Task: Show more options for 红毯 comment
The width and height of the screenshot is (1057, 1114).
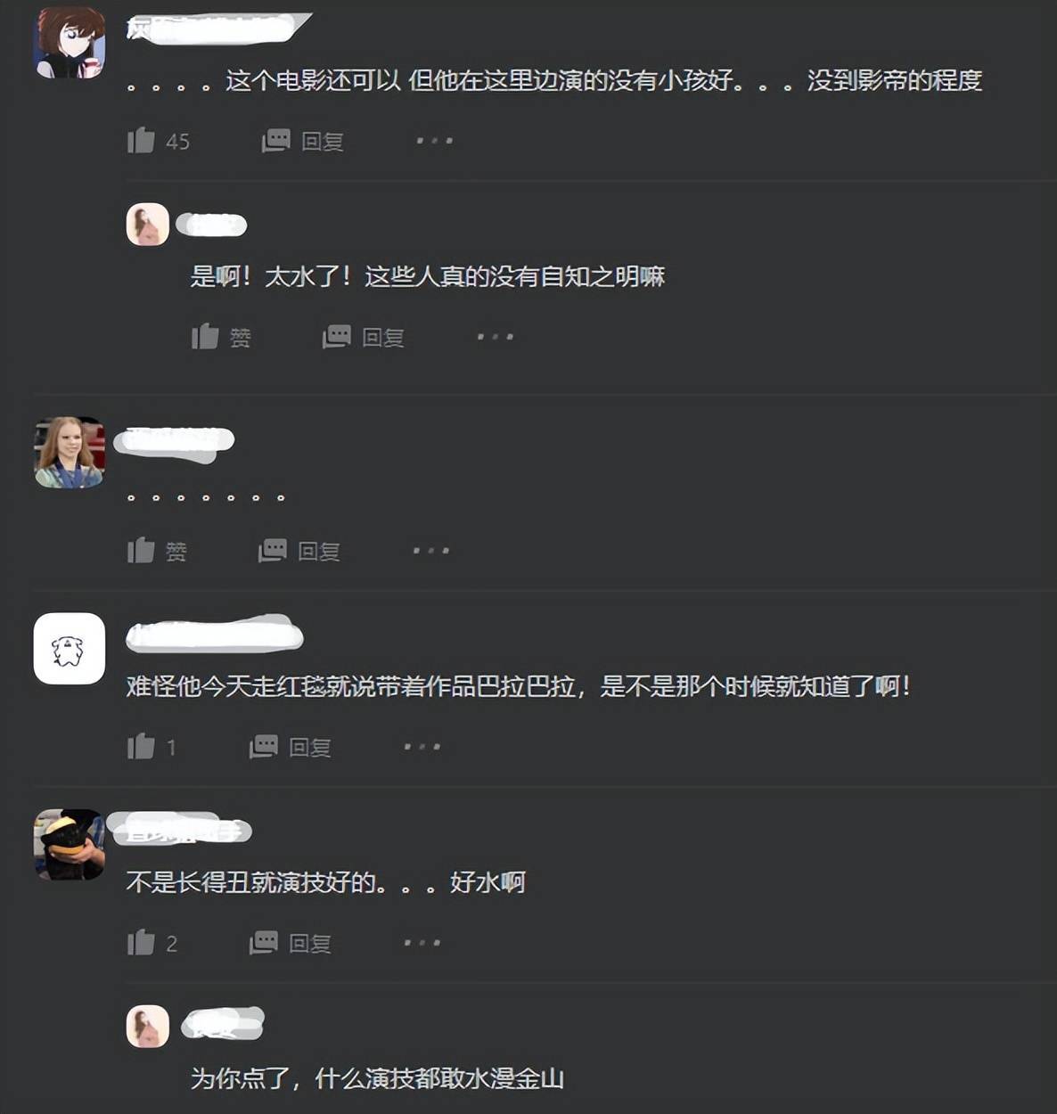Action: click(422, 747)
